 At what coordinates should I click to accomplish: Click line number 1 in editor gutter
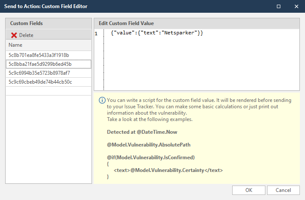(97, 34)
